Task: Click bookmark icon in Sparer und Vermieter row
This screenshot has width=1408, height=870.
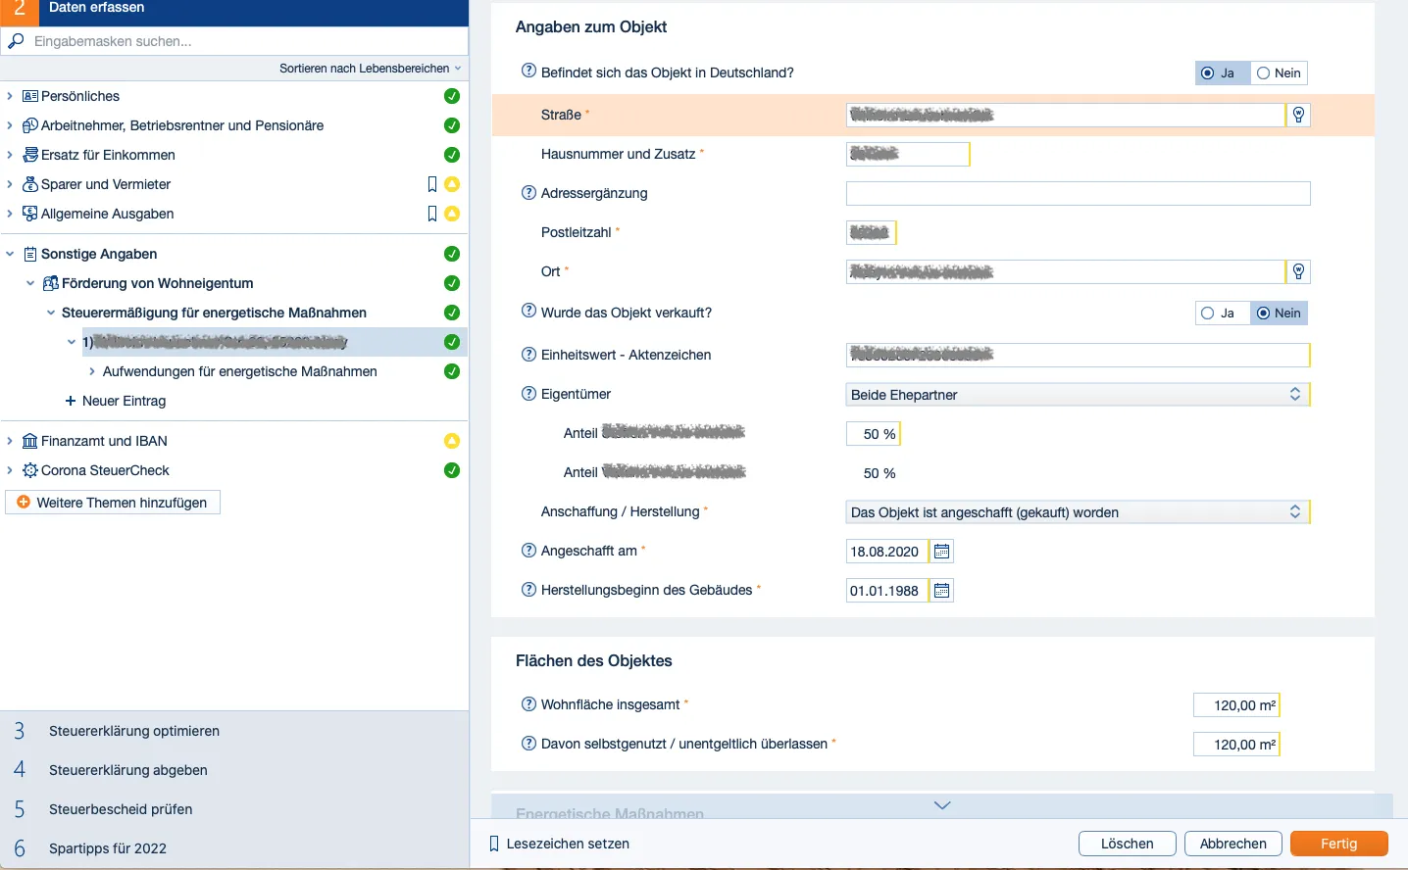Action: (431, 184)
